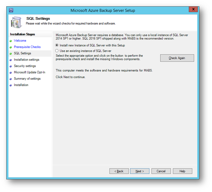212x192 pixels.
Task: Click green bullet beside Prerequisite Checks
Action: [11, 47]
